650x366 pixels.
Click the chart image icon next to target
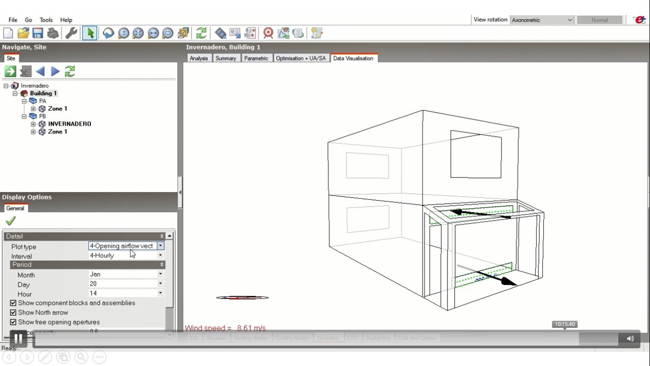(283, 34)
